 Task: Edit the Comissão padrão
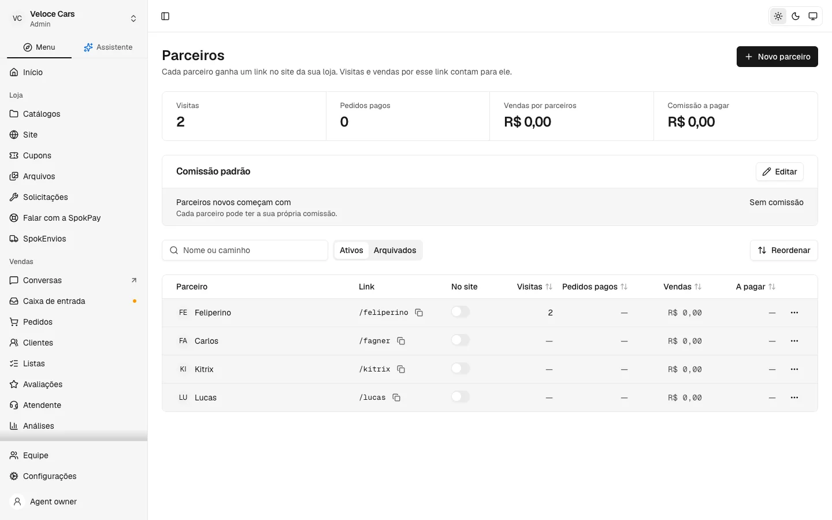(x=779, y=172)
